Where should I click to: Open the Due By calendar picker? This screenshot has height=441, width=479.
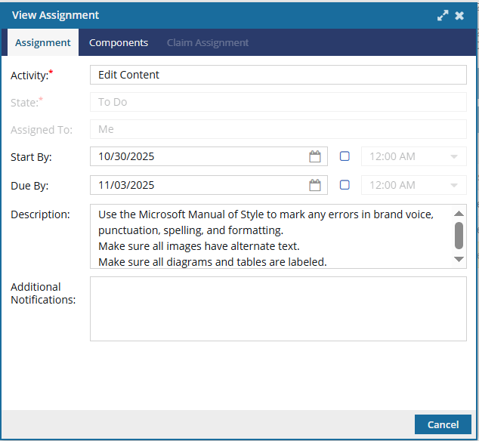[x=315, y=185]
